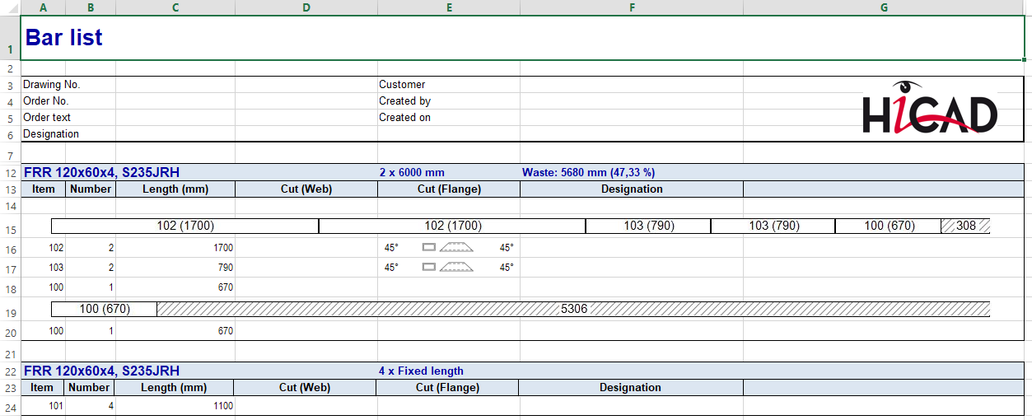The height and width of the screenshot is (420, 1032).
Task: Select the 4 x Fixed length cell
Action: point(421,371)
